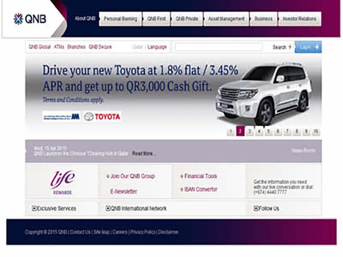343x257 pixels.
Task: Jump to banner slide 10
Action: point(316,131)
